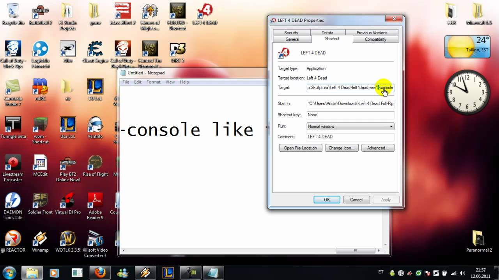Open the Previous Versions tab

pos(372,33)
